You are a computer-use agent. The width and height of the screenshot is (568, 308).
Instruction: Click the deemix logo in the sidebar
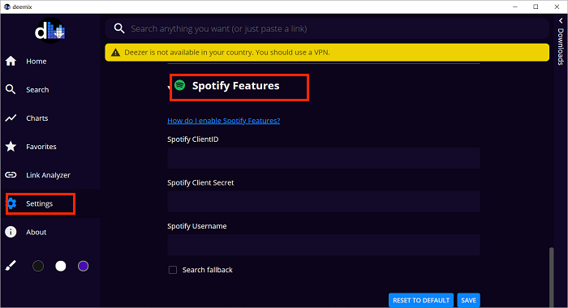click(x=50, y=31)
